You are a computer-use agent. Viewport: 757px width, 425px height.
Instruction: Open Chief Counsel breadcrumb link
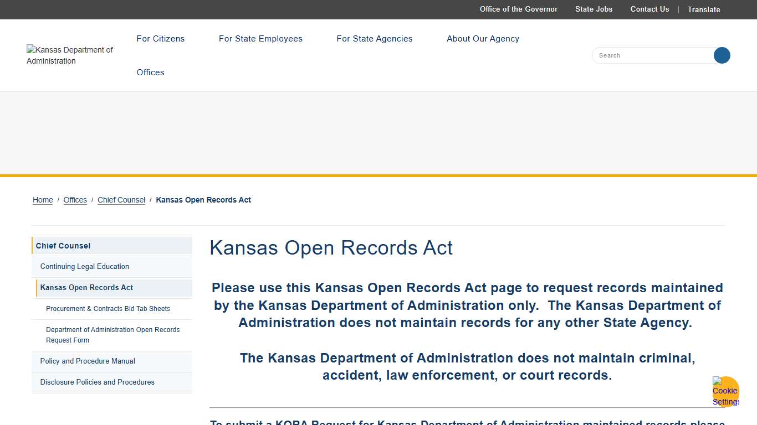(x=121, y=200)
